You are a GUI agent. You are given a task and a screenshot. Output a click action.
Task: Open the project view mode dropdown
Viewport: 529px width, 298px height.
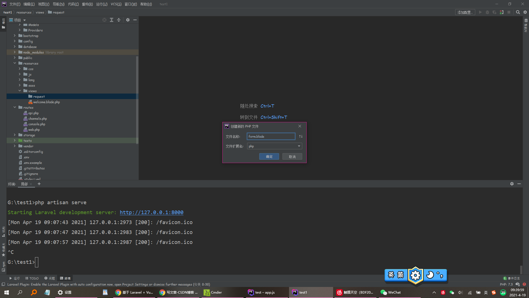coord(25,20)
